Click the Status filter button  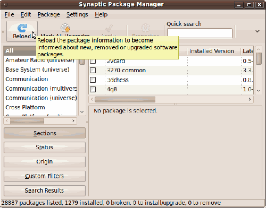pos(45,148)
